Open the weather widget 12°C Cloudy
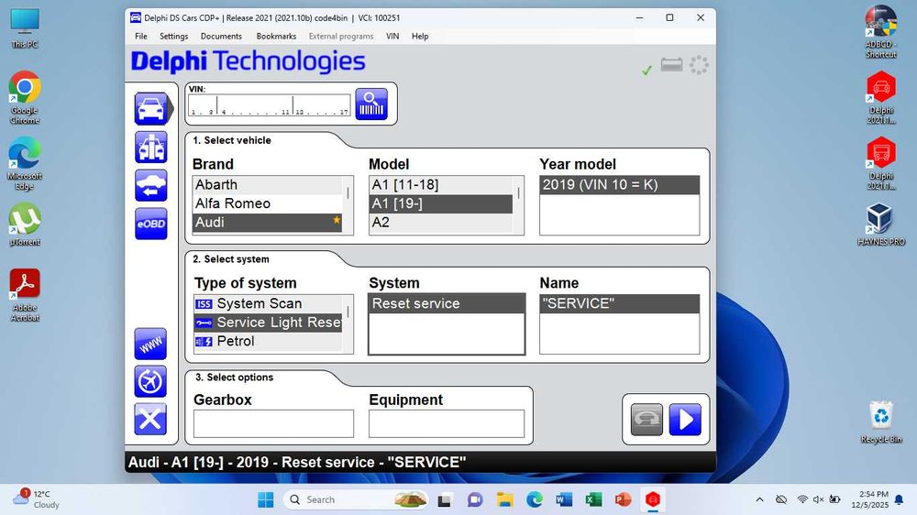The height and width of the screenshot is (515, 917). coord(37,499)
